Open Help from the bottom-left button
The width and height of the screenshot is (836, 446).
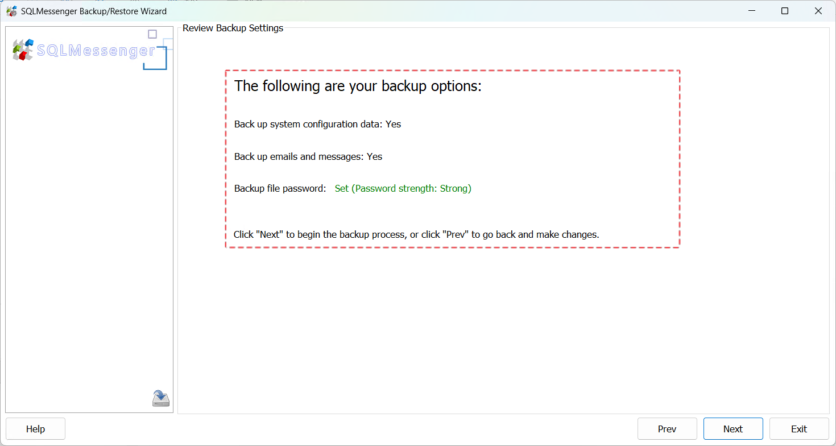(x=35, y=428)
